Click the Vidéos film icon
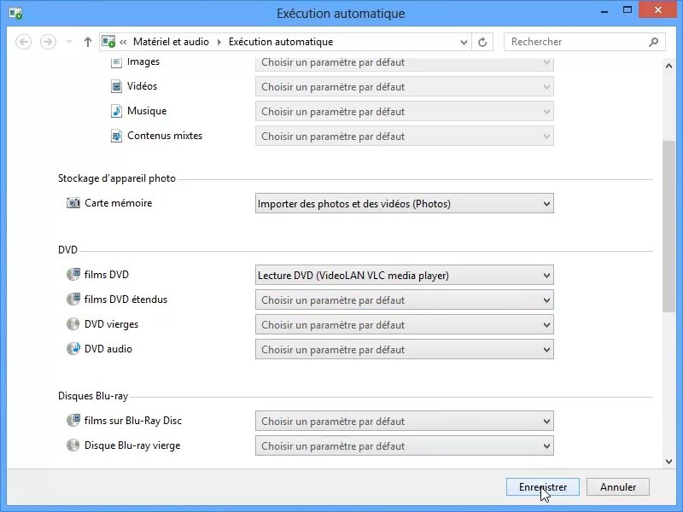683x512 pixels. click(117, 86)
